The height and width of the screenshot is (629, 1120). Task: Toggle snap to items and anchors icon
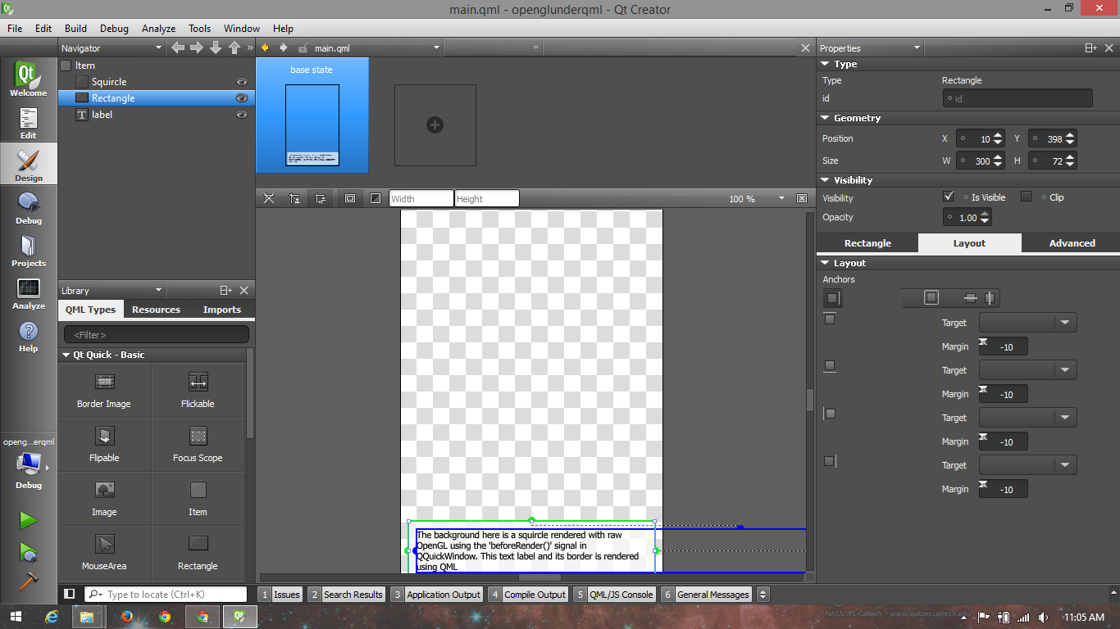click(321, 198)
